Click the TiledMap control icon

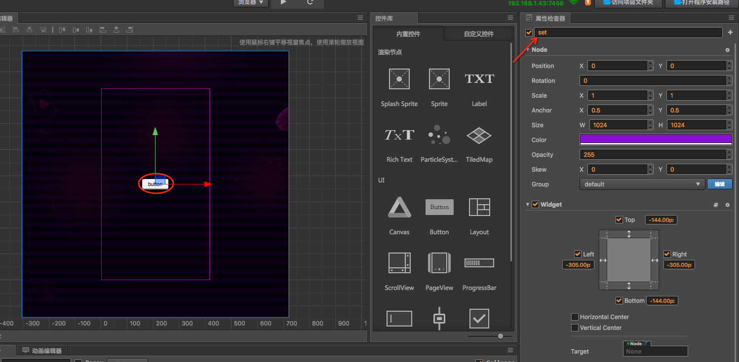tap(479, 135)
